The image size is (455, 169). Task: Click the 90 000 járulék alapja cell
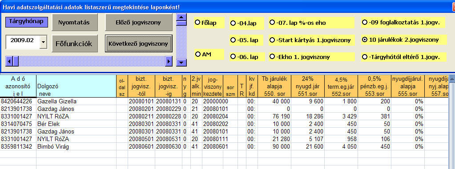pyautogui.click(x=274, y=146)
